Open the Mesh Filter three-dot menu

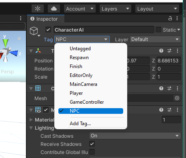click(177, 88)
